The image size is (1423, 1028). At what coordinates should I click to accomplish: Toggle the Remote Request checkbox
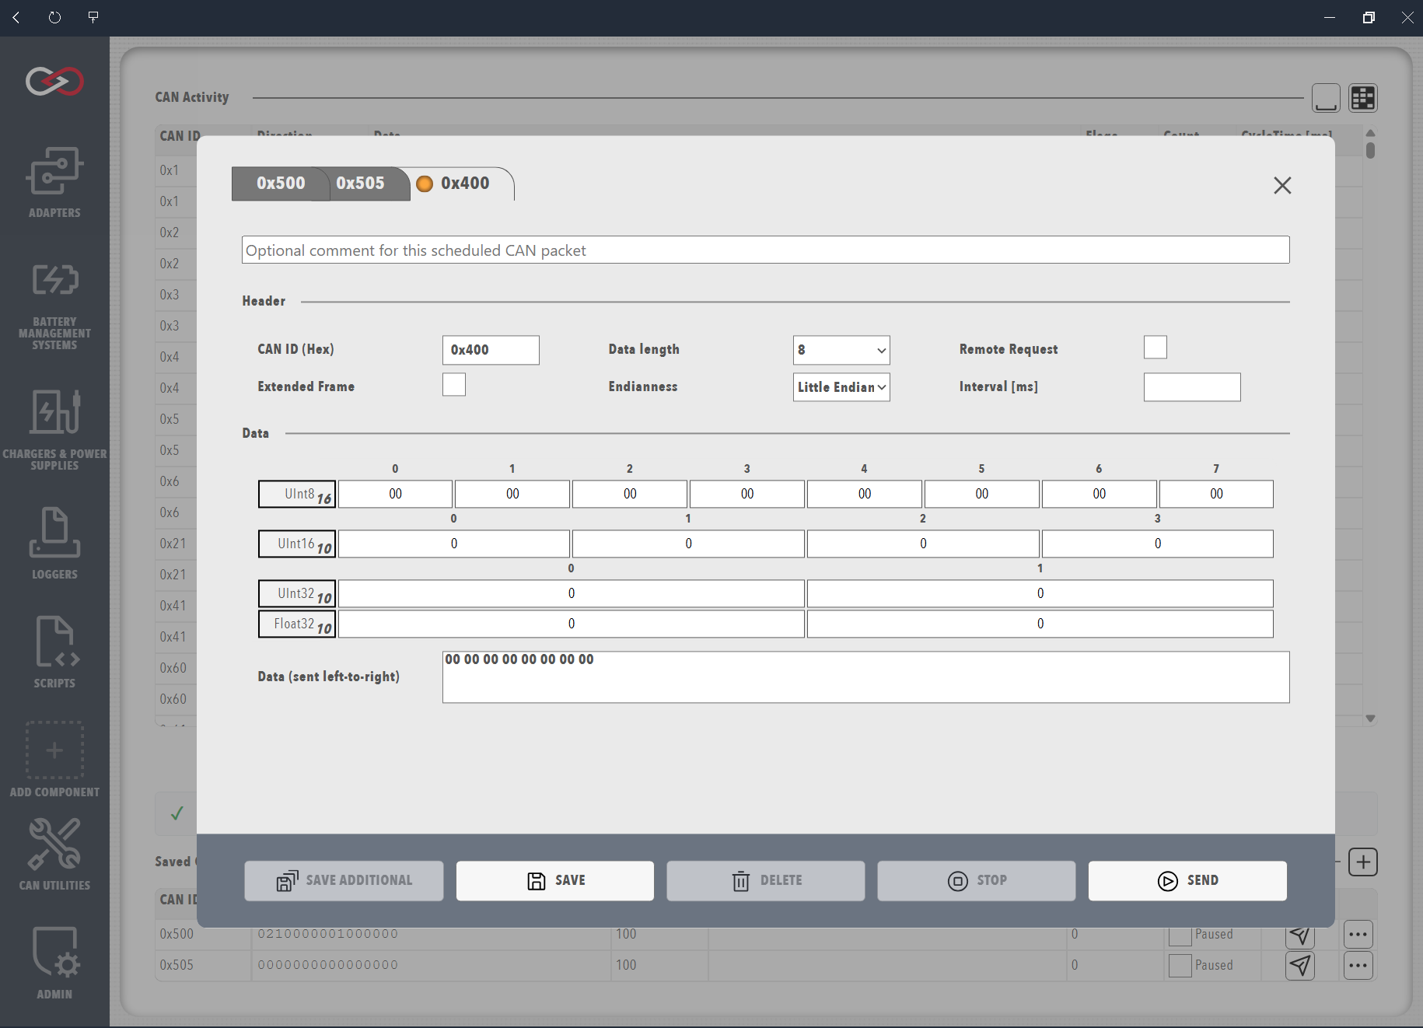click(1156, 347)
